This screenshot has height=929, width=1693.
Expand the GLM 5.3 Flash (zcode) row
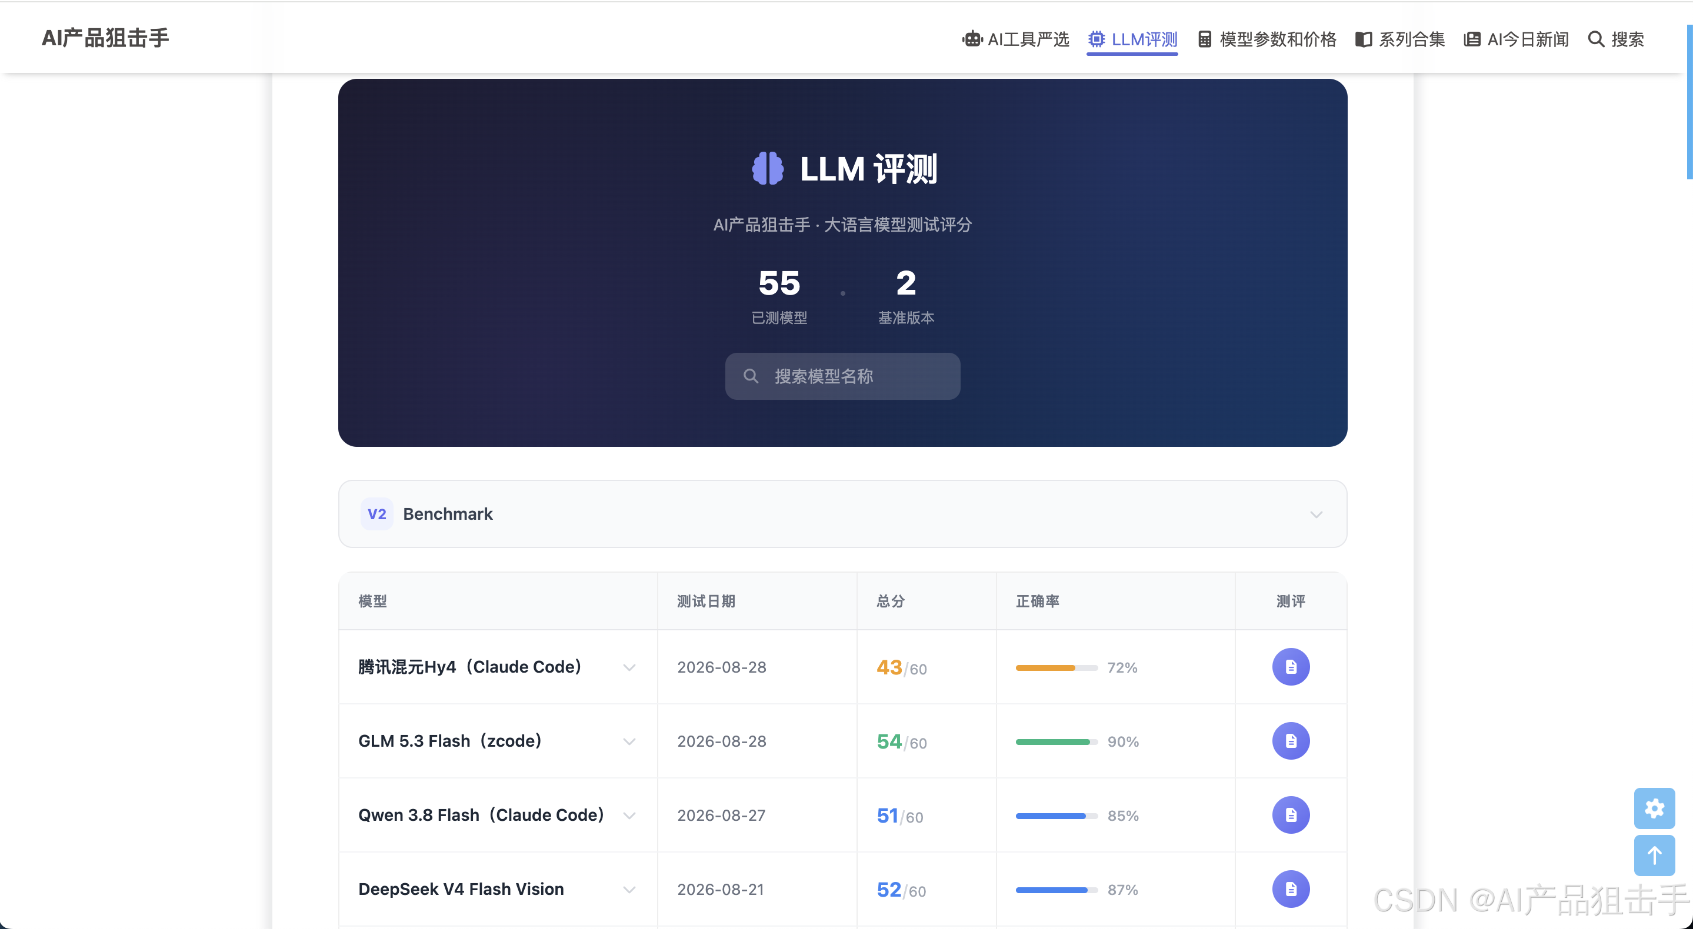coord(629,742)
